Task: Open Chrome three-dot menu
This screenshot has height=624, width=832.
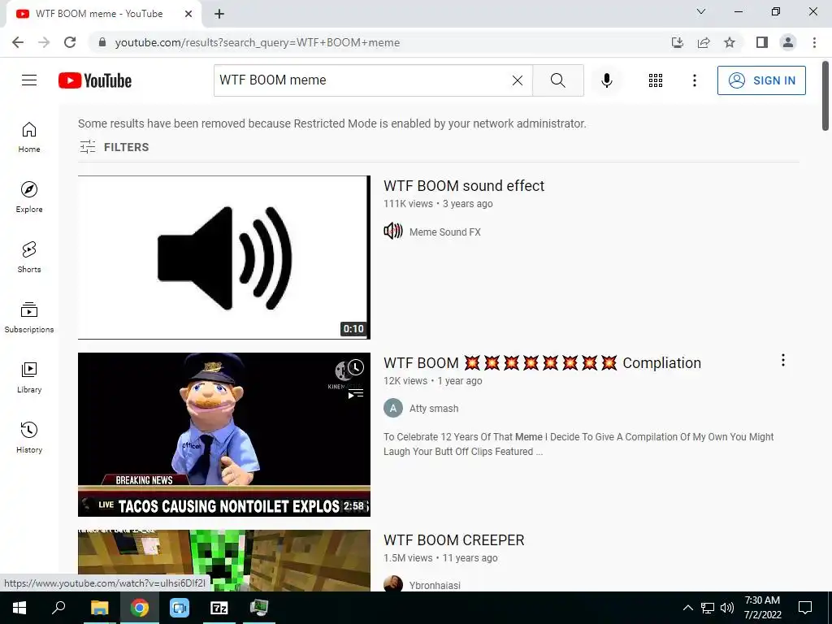Action: click(814, 42)
